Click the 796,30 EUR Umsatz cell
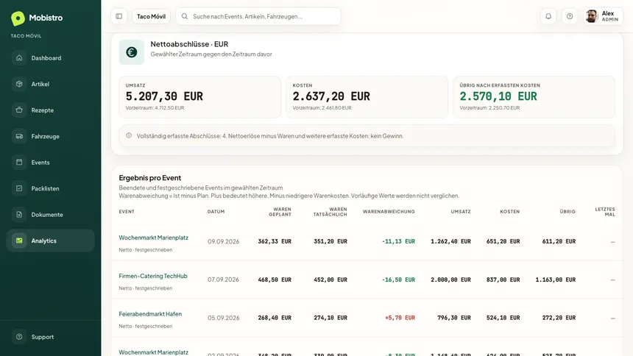 pyautogui.click(x=453, y=318)
